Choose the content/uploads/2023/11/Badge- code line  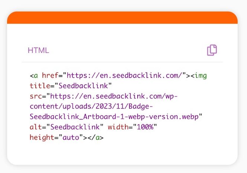click(91, 107)
